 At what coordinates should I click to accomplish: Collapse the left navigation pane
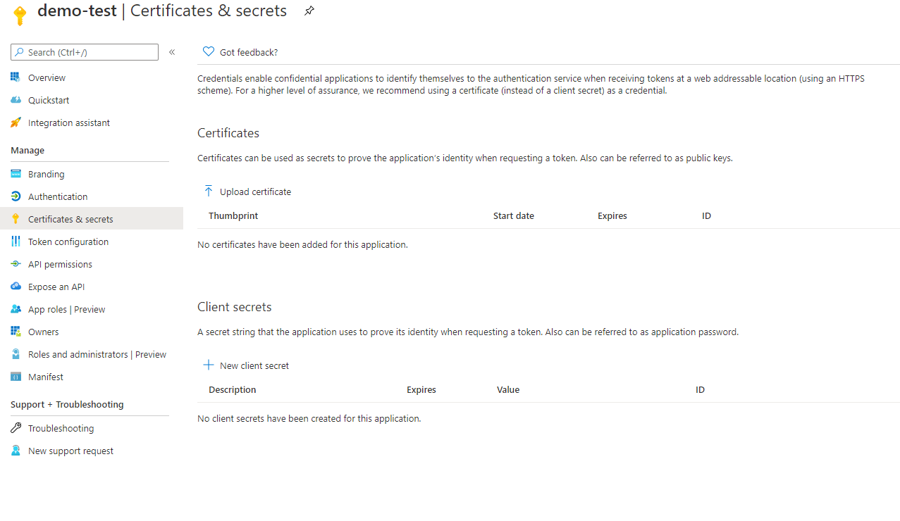pyautogui.click(x=171, y=51)
